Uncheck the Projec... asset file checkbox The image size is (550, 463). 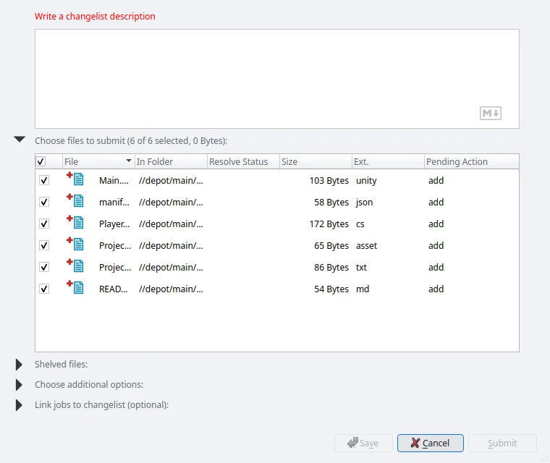coord(44,245)
